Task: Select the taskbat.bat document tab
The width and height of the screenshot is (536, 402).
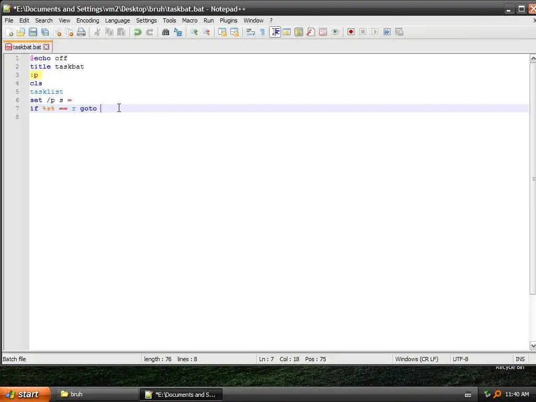Action: (27, 47)
